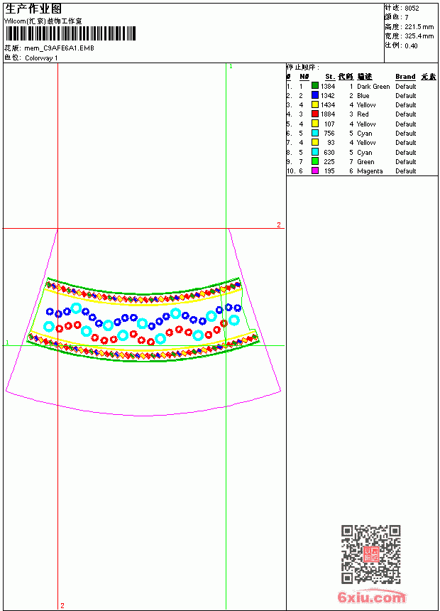Click the Red thread color swatch
Screen dimensions: 440x611
315,114
